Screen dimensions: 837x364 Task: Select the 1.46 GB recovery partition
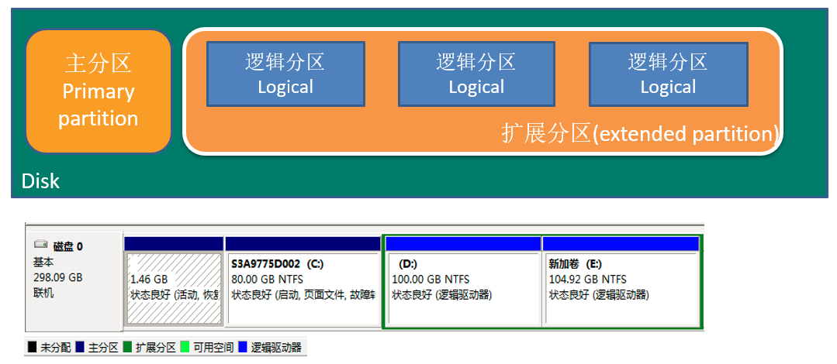(174, 288)
